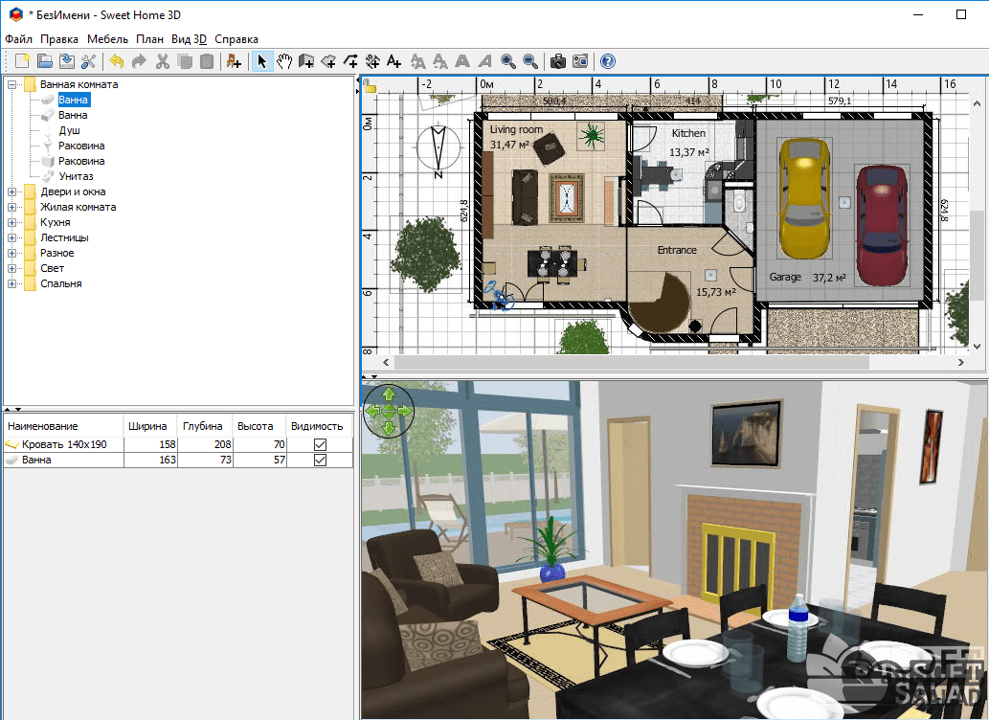Screen dimensions: 989x720
Task: Click the plan's horizontal scrollbar
Action: [x=632, y=363]
